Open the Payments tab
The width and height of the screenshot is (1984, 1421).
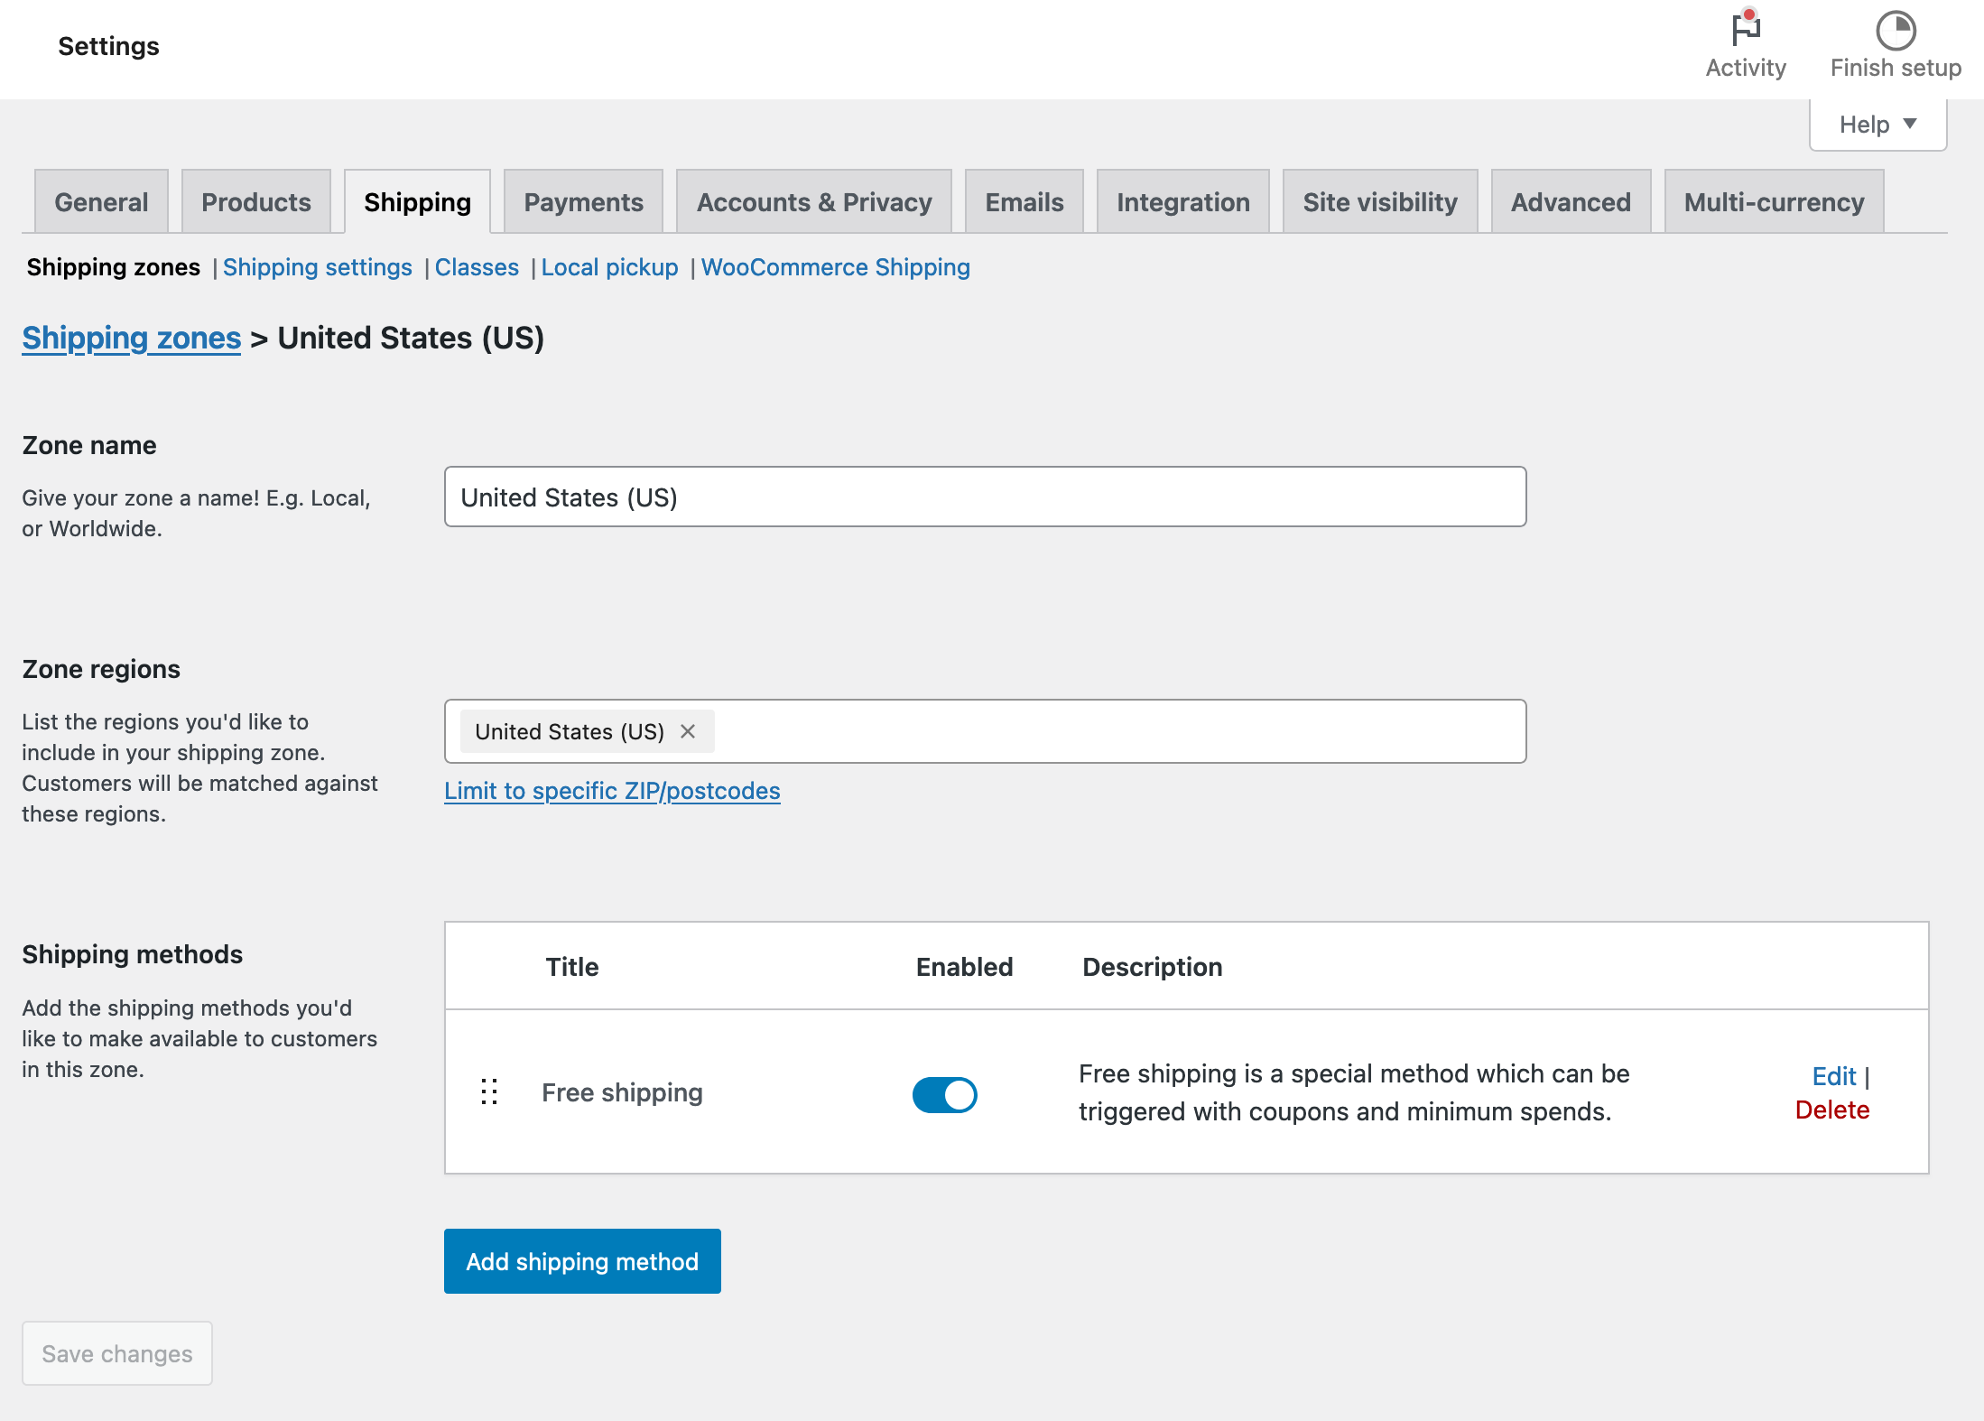click(582, 201)
